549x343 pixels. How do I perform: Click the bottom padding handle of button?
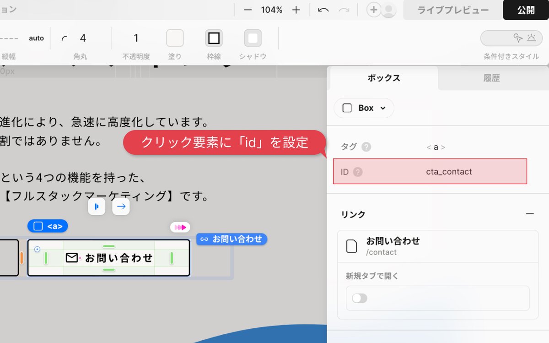tap(109, 270)
